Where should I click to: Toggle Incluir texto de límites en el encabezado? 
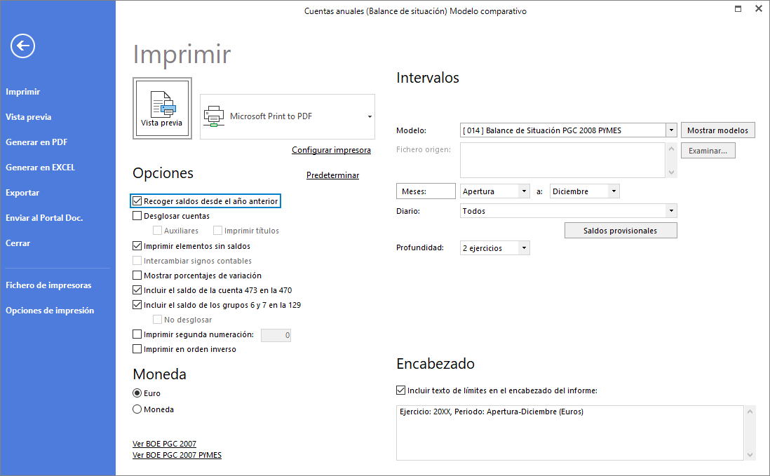coord(400,390)
